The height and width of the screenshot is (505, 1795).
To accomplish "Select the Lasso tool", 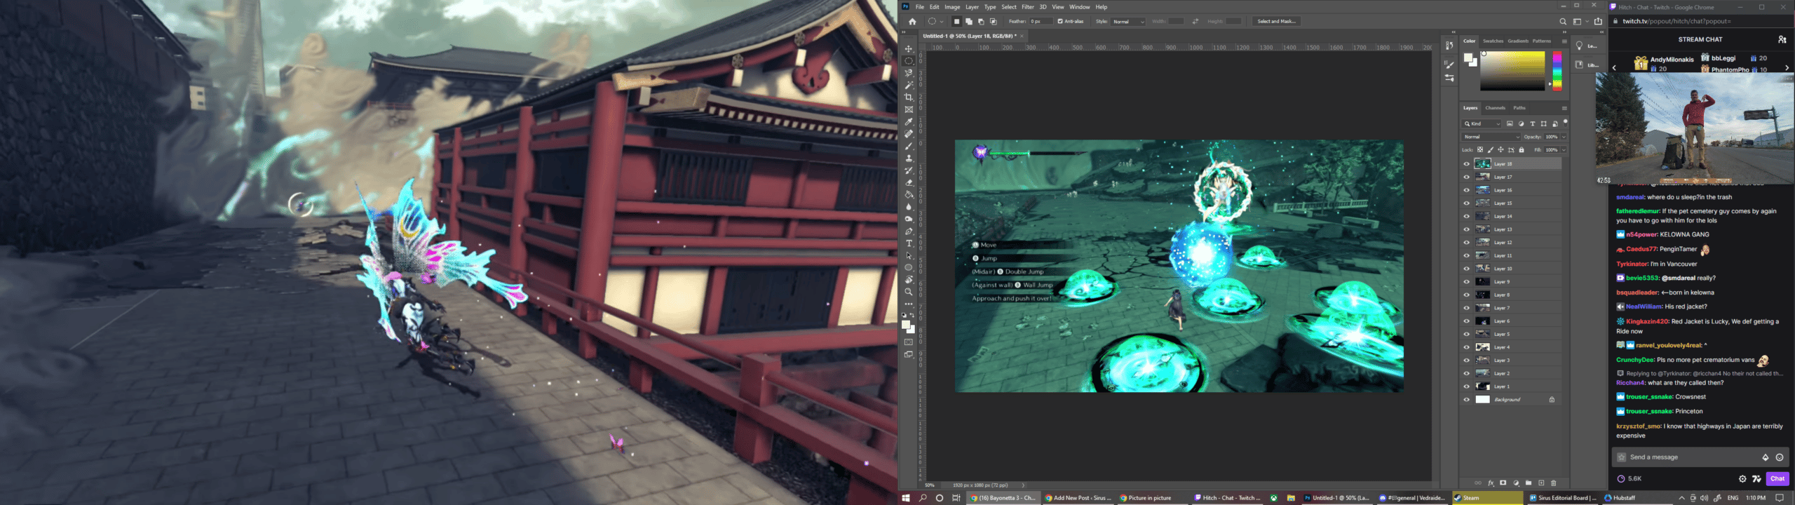I will point(909,73).
